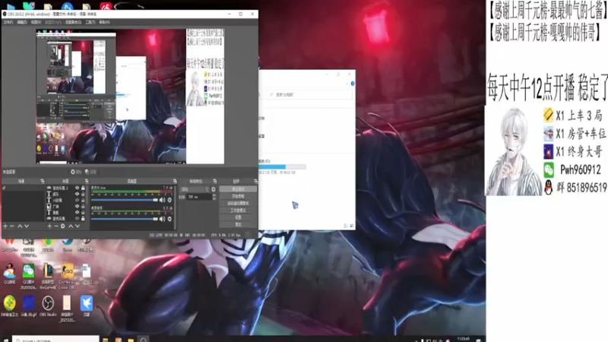Open the blue bird Xunlei desktop icon
The width and height of the screenshot is (608, 342).
(86, 306)
